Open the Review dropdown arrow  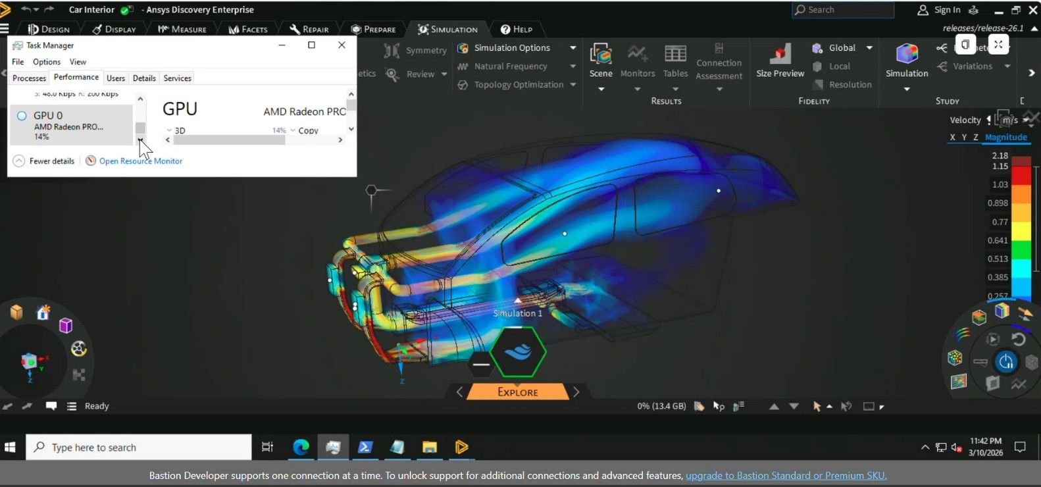(x=444, y=74)
